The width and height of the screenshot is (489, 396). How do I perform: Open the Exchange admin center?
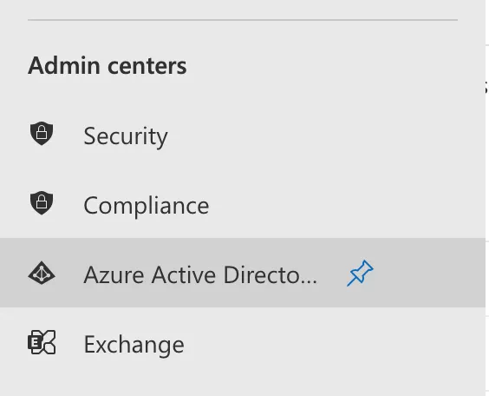(x=134, y=345)
